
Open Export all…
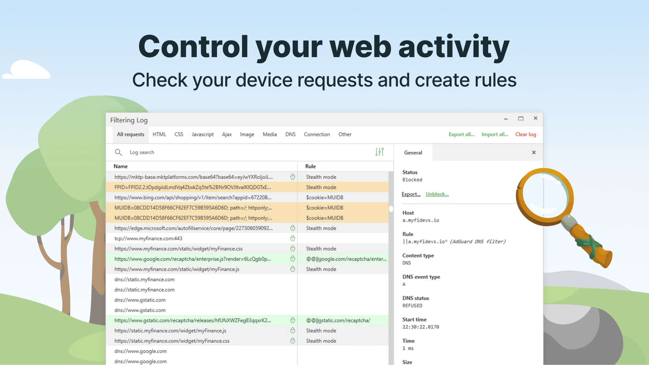tap(461, 134)
